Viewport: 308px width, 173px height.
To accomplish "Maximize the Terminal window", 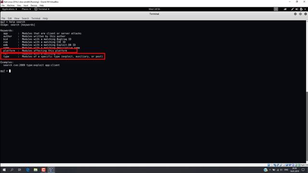I will (300, 14).
